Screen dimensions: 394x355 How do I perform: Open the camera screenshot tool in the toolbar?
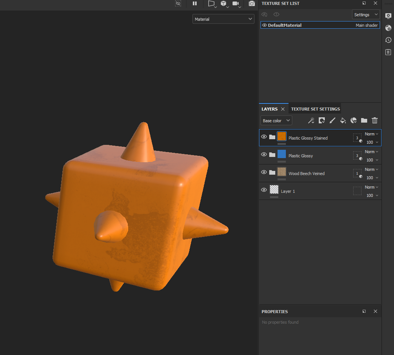coord(252,3)
